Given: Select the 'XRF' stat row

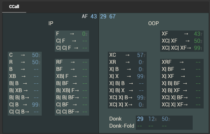Looking at the screenshot, I should point(182,62).
